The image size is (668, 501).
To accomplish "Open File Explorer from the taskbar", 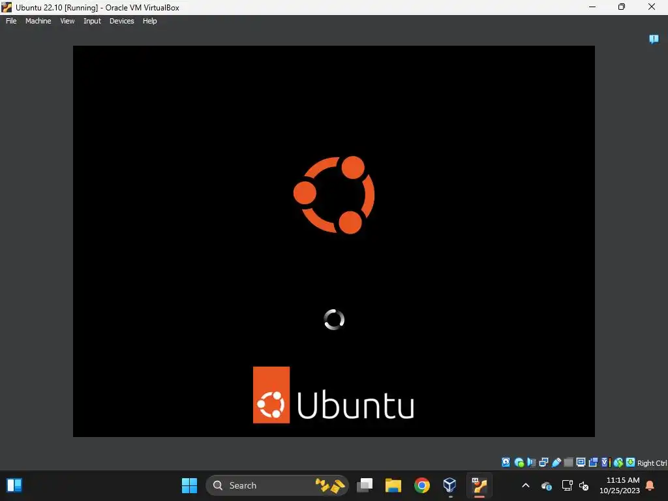I will pyautogui.click(x=393, y=485).
